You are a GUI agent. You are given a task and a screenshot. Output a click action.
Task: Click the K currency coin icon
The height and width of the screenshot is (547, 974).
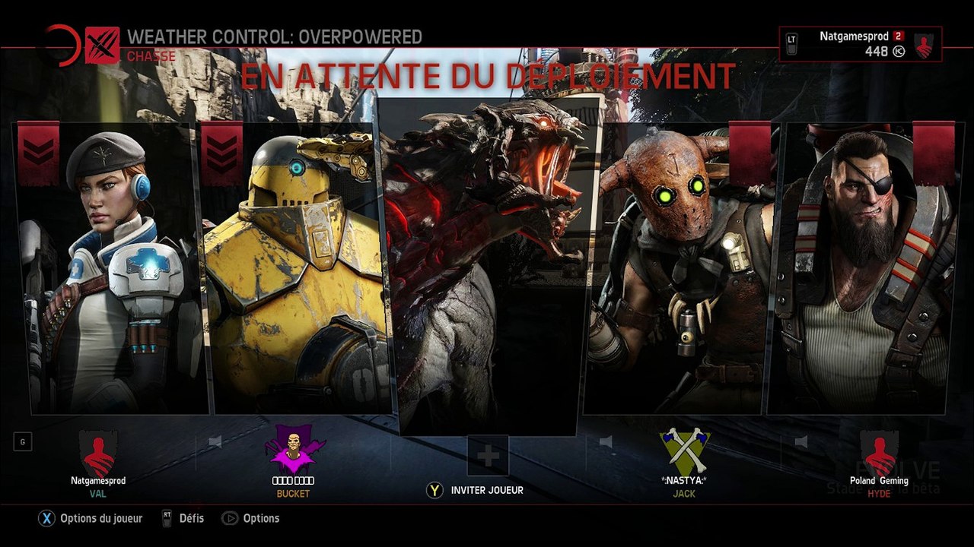point(899,51)
